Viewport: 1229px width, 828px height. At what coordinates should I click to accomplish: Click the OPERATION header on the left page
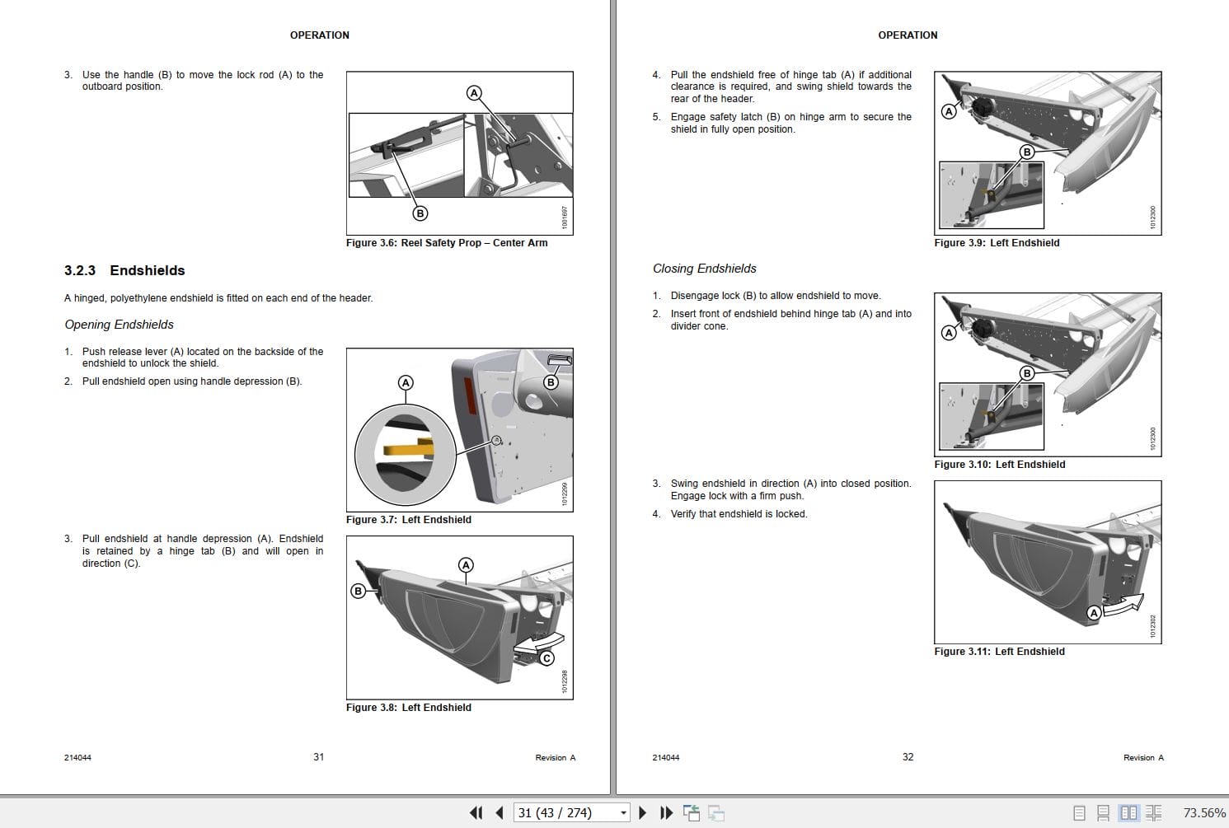coord(320,35)
